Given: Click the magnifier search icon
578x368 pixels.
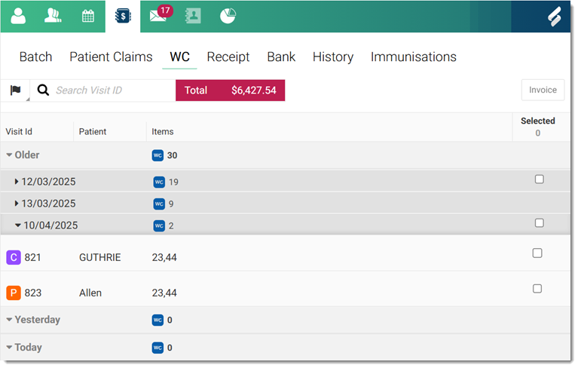Looking at the screenshot, I should [43, 90].
